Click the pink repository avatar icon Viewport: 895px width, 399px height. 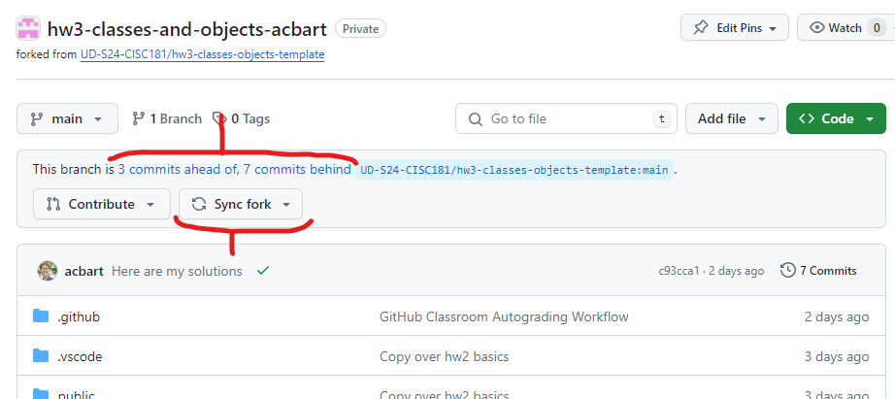point(28,28)
